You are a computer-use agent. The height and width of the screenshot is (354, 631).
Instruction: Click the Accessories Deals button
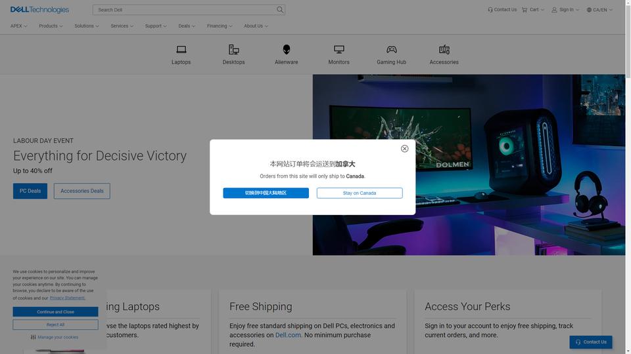coord(82,191)
